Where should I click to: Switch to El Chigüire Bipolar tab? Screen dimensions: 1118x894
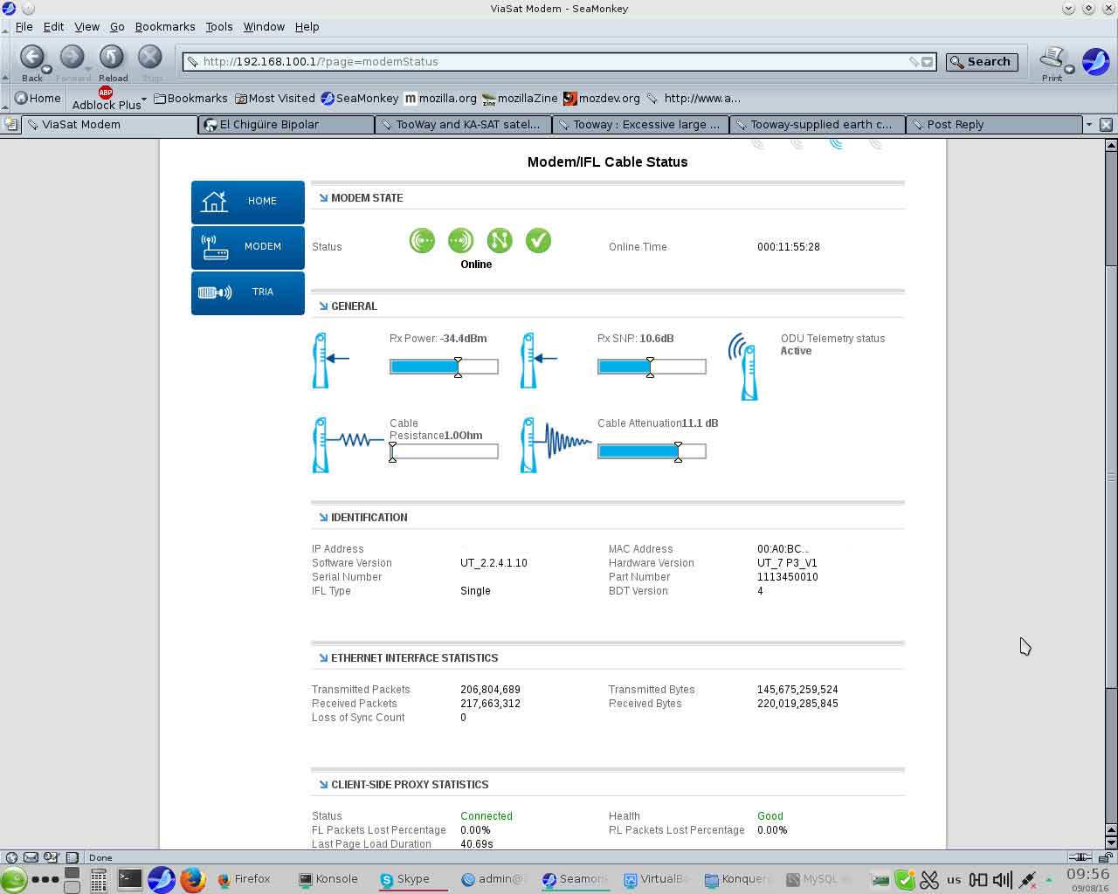pyautogui.click(x=286, y=124)
